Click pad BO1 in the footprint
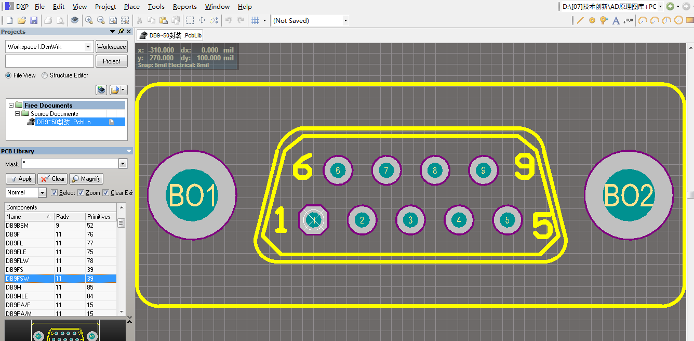 click(192, 196)
